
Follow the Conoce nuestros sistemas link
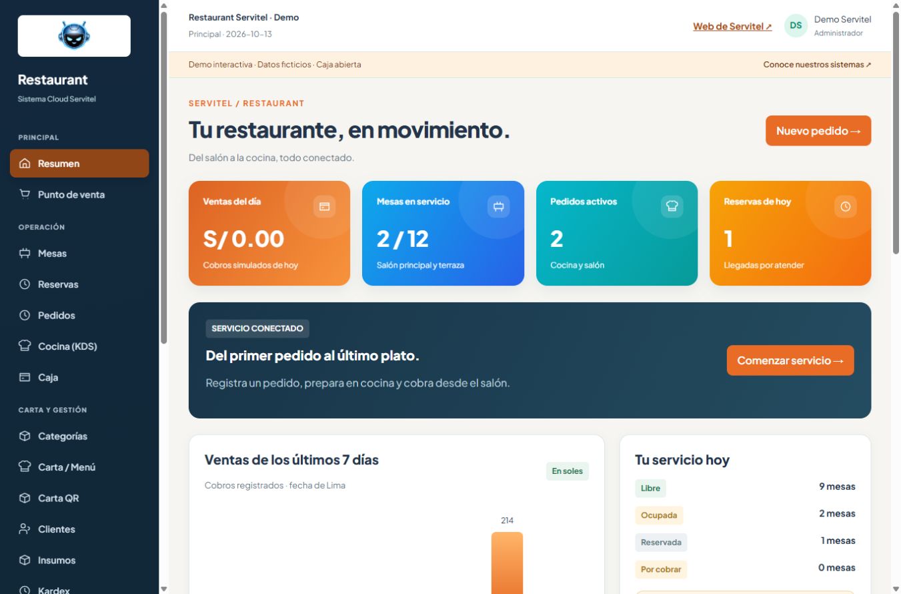(x=817, y=65)
